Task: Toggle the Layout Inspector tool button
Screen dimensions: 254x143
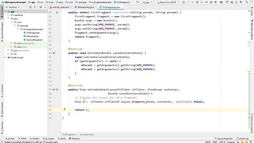Action: pos(223,139)
